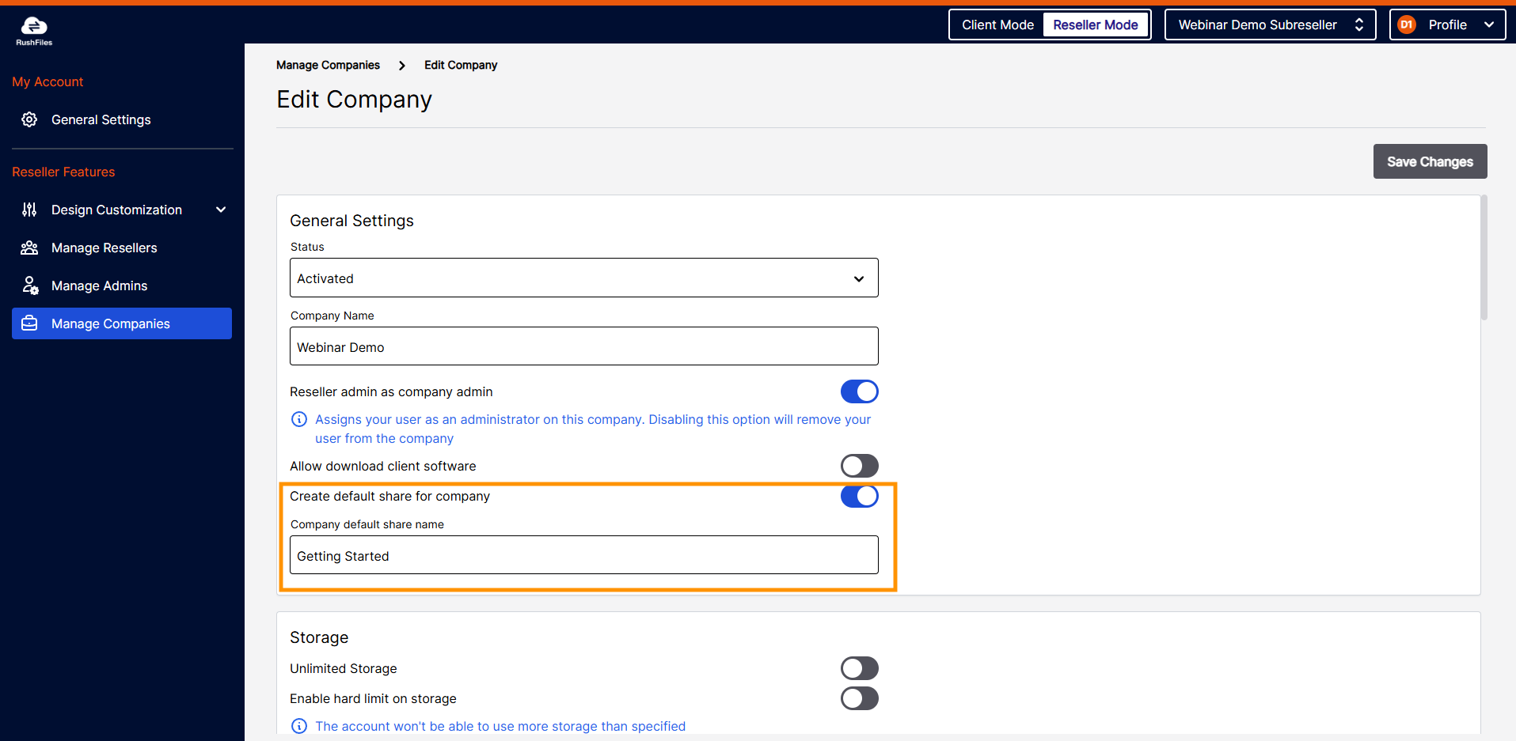
Task: Select Reseller Mode
Action: pyautogui.click(x=1096, y=25)
